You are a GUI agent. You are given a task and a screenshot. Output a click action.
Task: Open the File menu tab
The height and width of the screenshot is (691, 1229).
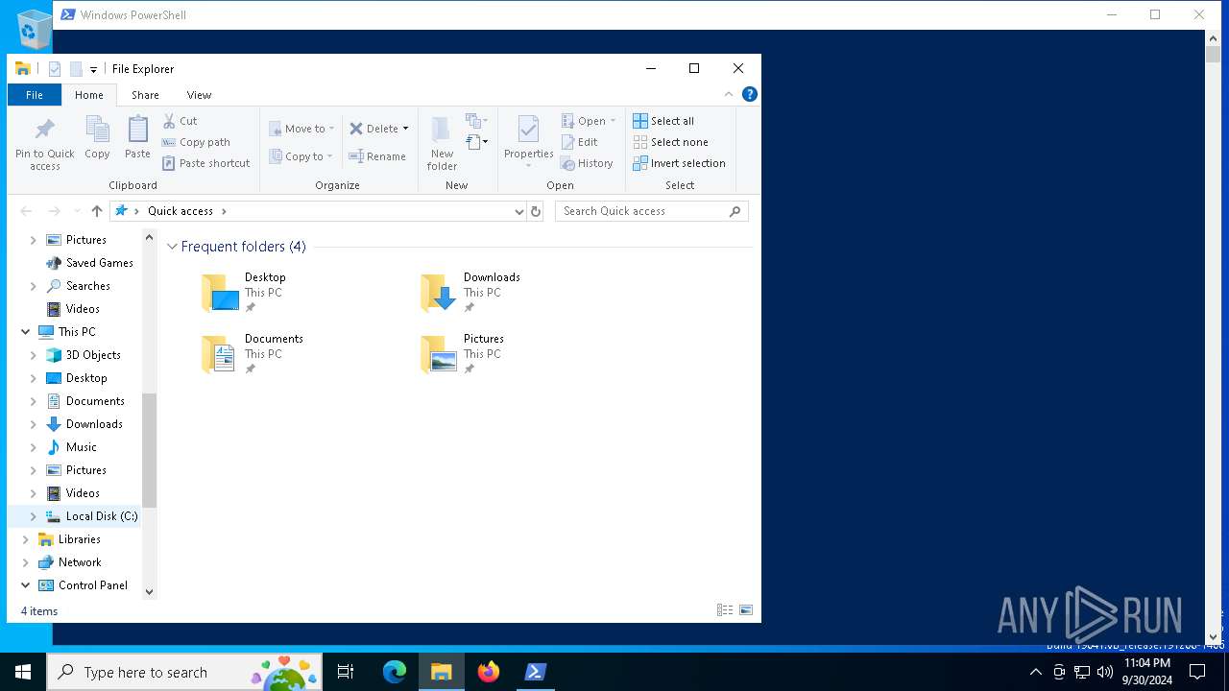(35, 95)
